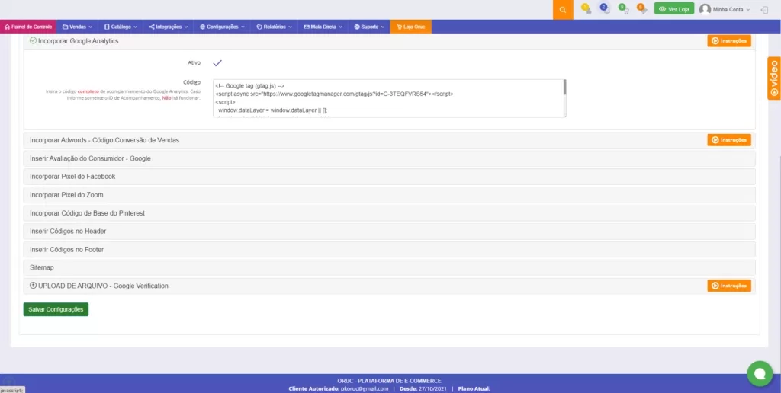
Task: Open the Vendas menu
Action: pyautogui.click(x=77, y=27)
